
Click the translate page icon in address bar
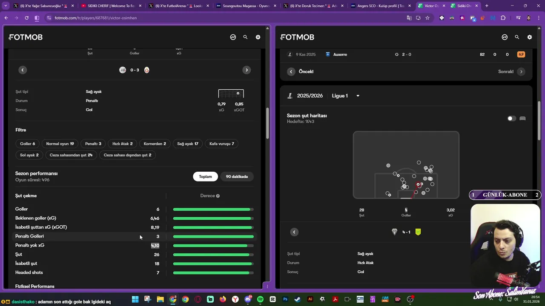[x=409, y=18]
